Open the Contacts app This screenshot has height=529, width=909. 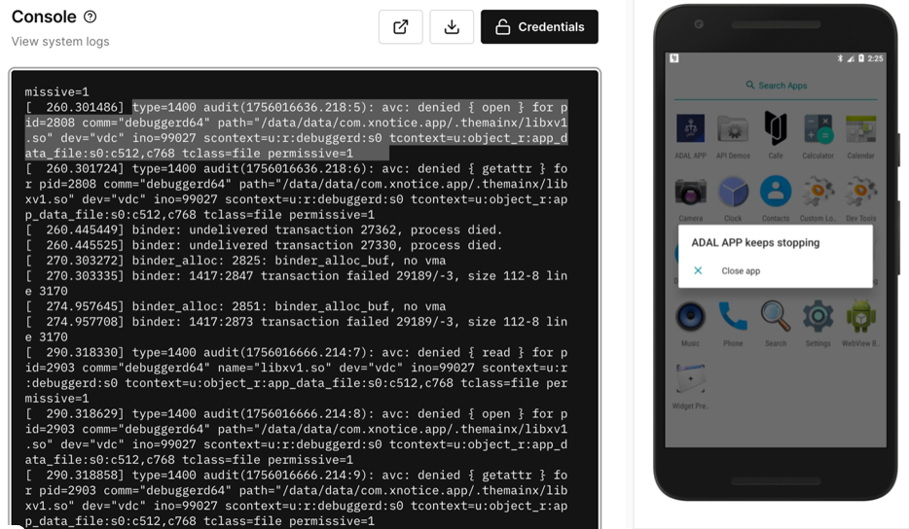(775, 193)
